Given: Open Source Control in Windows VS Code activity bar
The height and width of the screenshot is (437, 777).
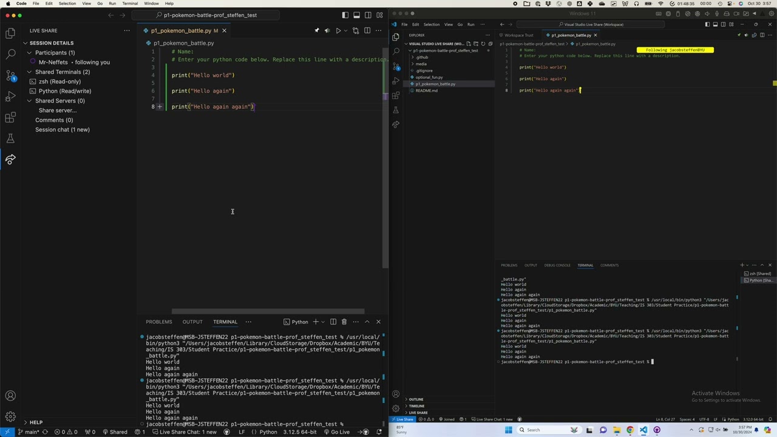Looking at the screenshot, I should [x=396, y=66].
